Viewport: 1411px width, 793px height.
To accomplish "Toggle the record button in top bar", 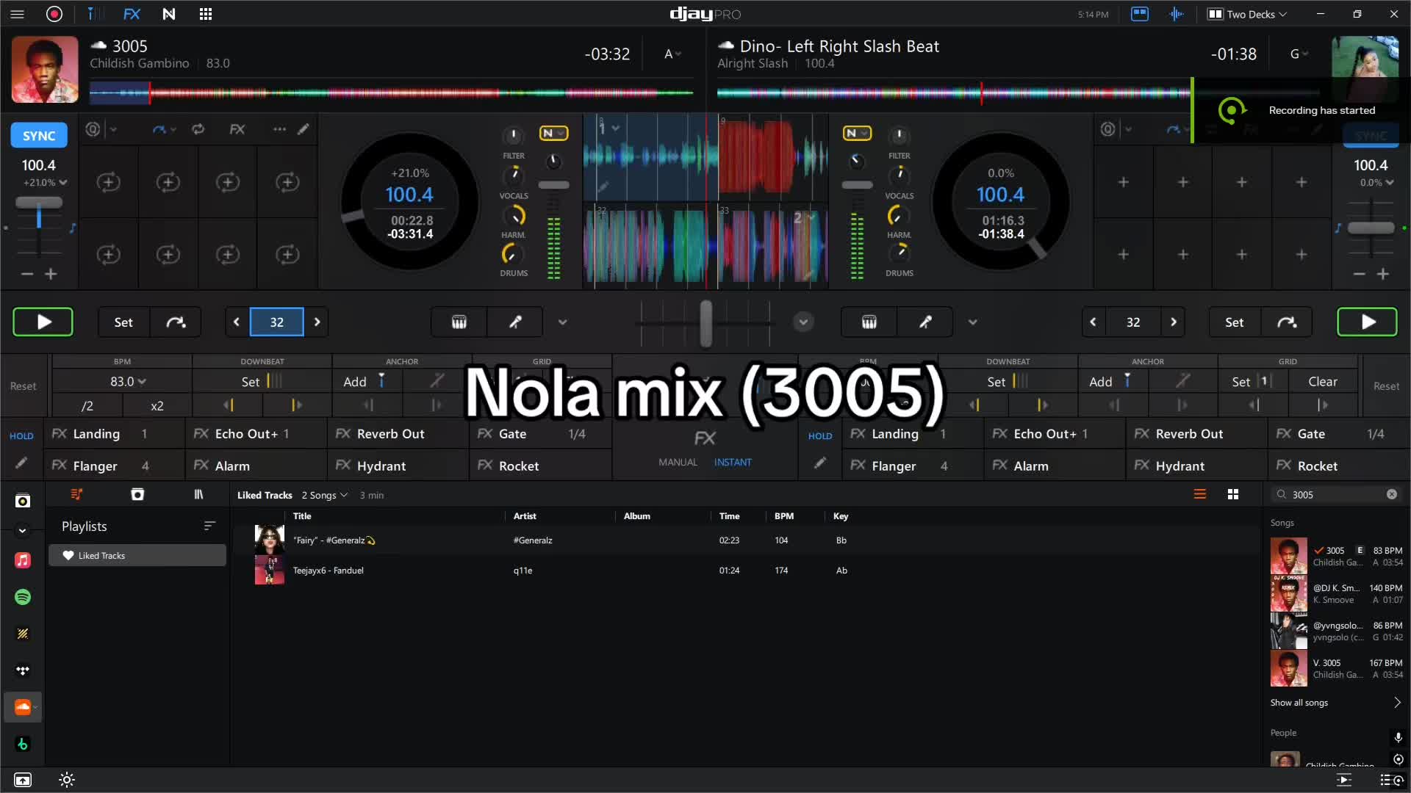I will tap(54, 14).
